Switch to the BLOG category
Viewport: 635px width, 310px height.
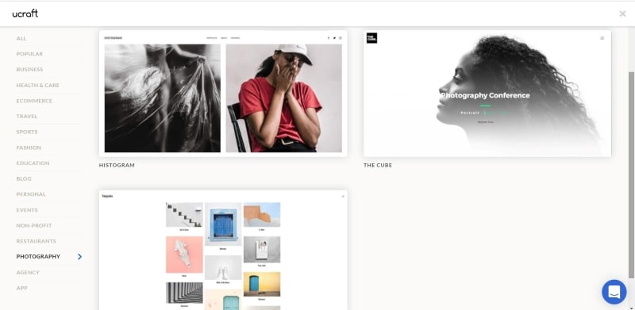[x=24, y=178]
